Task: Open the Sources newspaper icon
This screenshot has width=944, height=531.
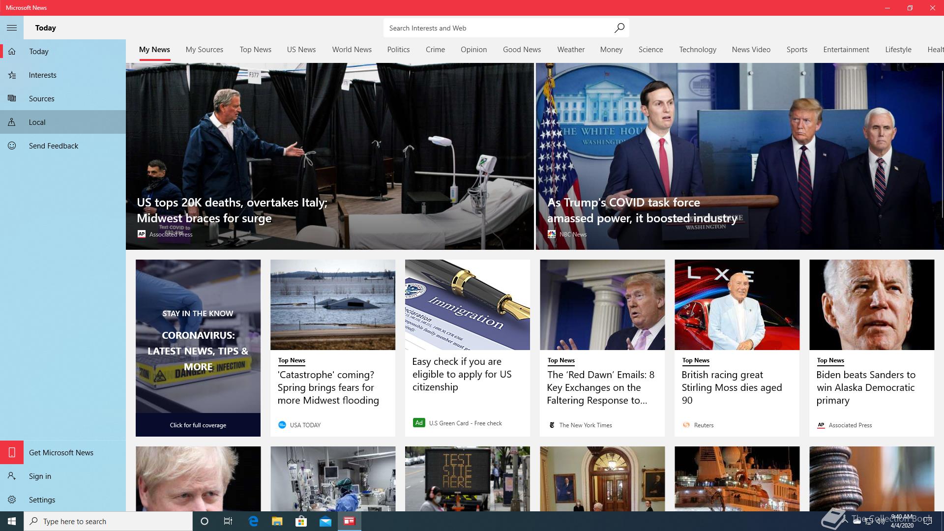Action: pos(12,99)
